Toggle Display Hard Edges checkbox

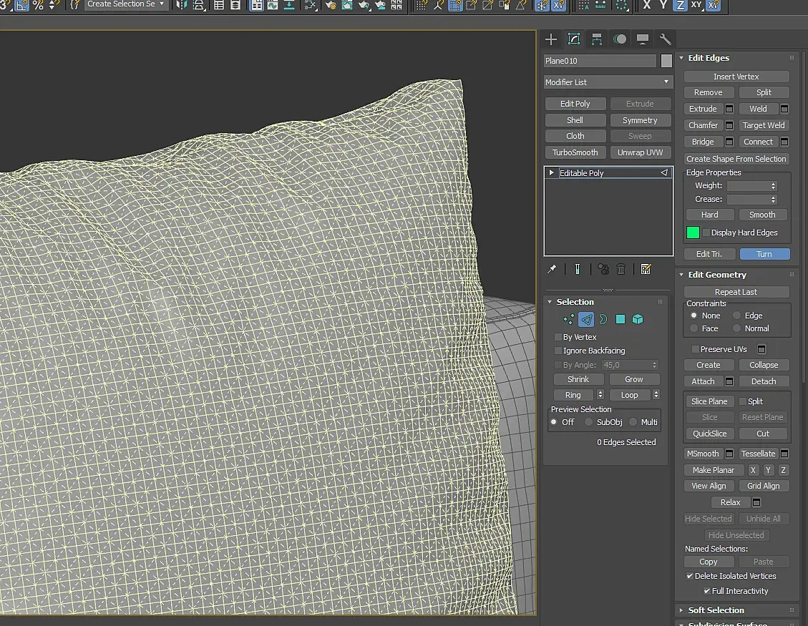pyautogui.click(x=706, y=233)
